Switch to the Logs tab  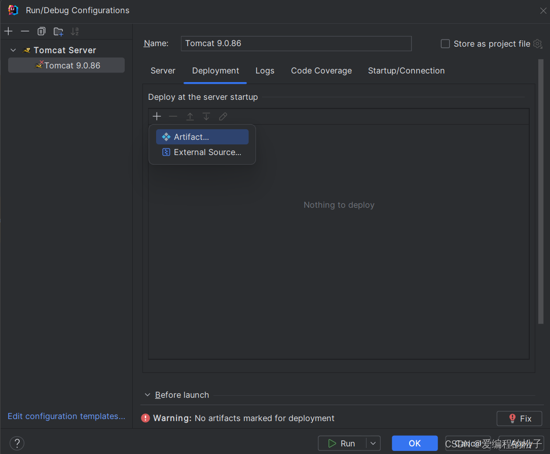coord(265,71)
